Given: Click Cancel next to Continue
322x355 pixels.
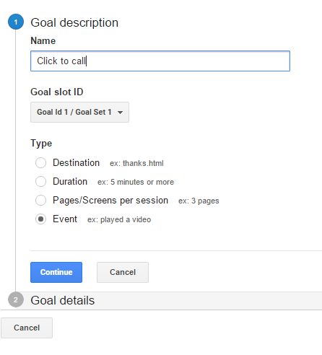Looking at the screenshot, I should (x=123, y=272).
